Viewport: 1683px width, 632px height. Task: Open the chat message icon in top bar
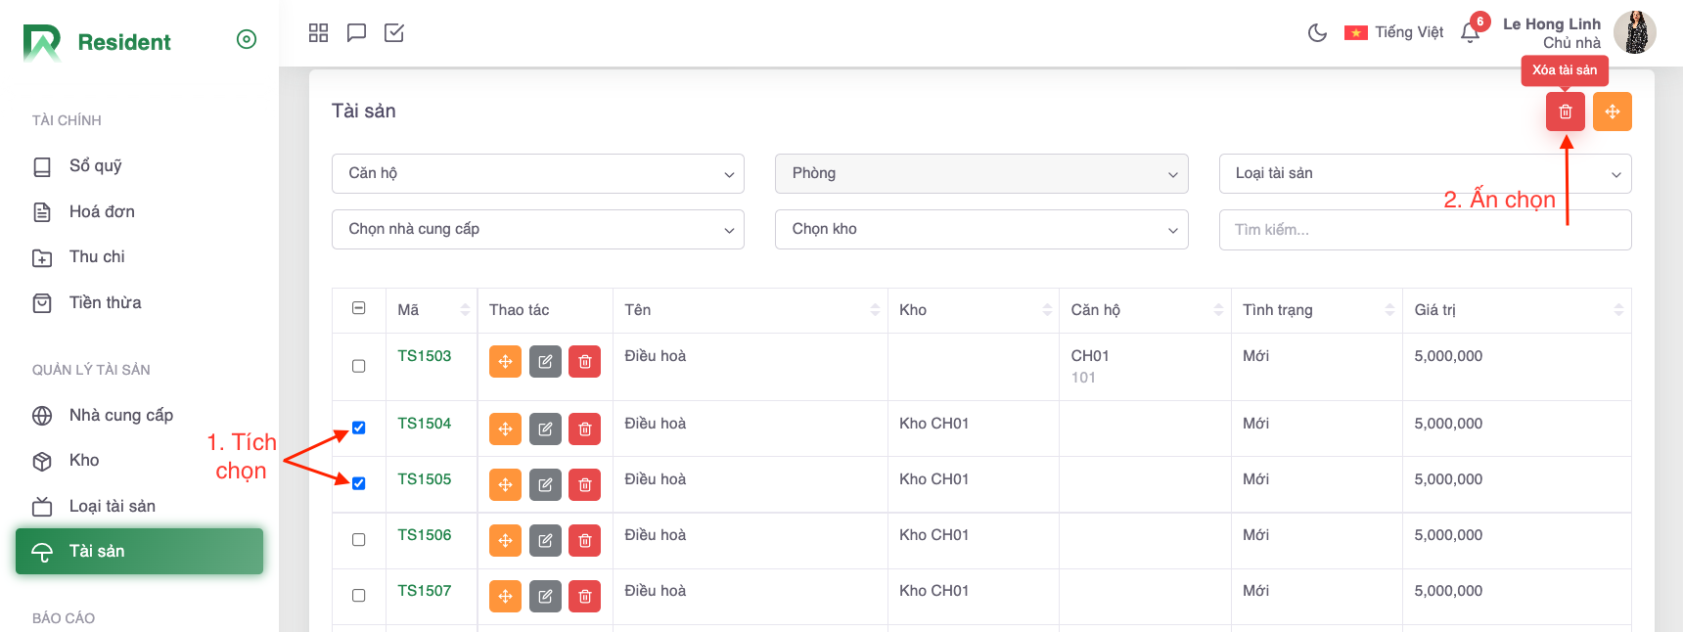click(x=356, y=33)
